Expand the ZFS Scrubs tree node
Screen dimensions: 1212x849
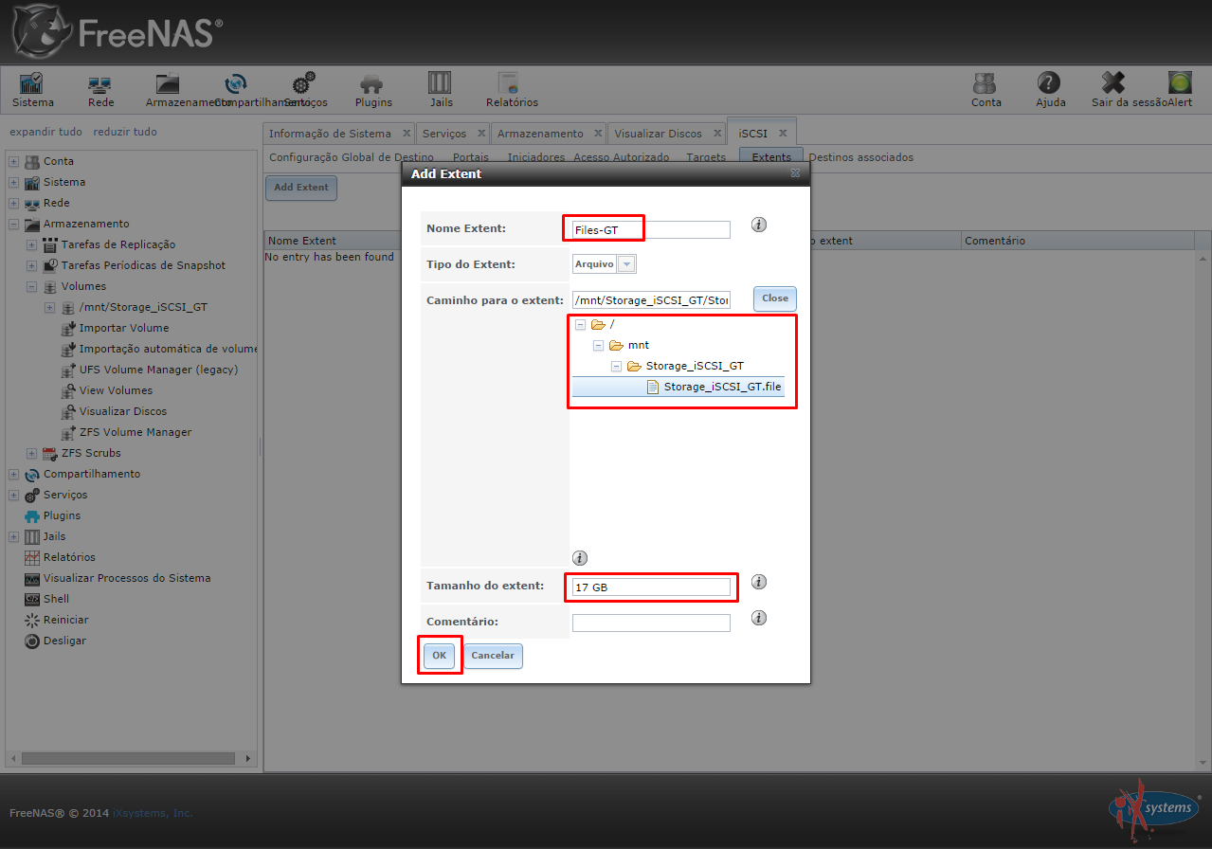point(31,454)
